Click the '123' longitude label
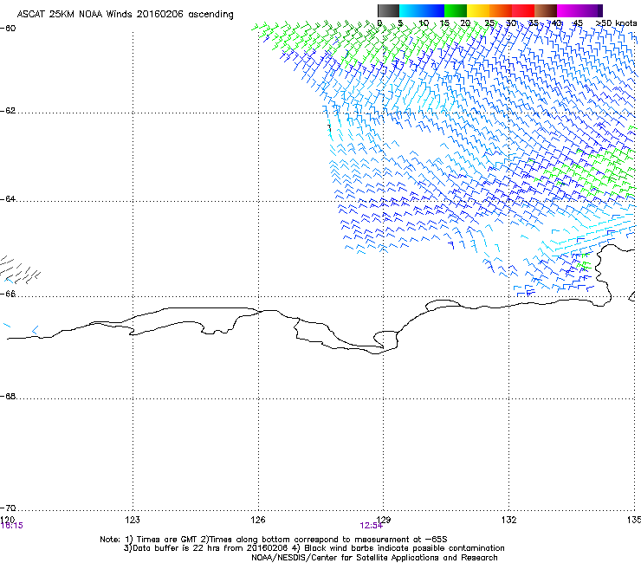 133,519
